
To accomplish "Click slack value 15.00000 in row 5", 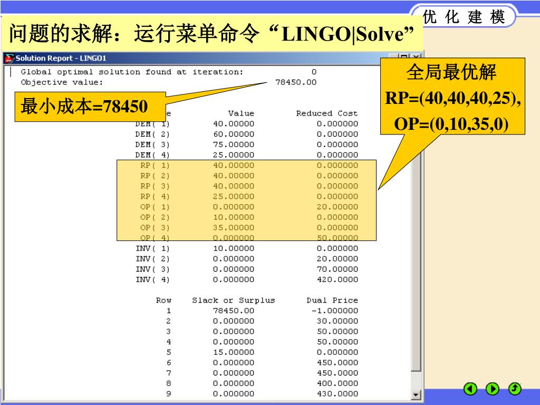I will [234, 352].
